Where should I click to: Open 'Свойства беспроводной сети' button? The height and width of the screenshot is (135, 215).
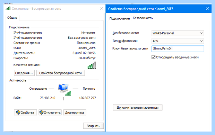tap(60, 73)
